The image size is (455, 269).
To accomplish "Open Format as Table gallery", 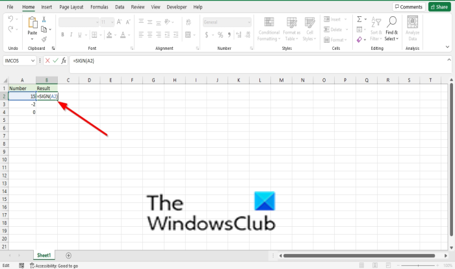I will click(292, 29).
